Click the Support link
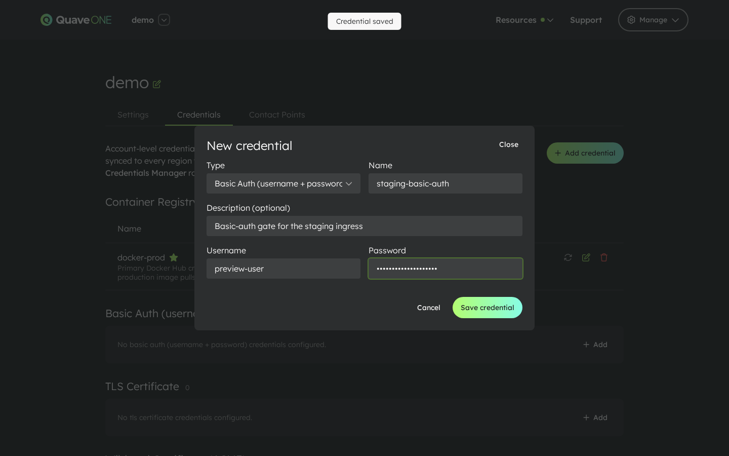Viewport: 729px width, 456px height. point(586,20)
